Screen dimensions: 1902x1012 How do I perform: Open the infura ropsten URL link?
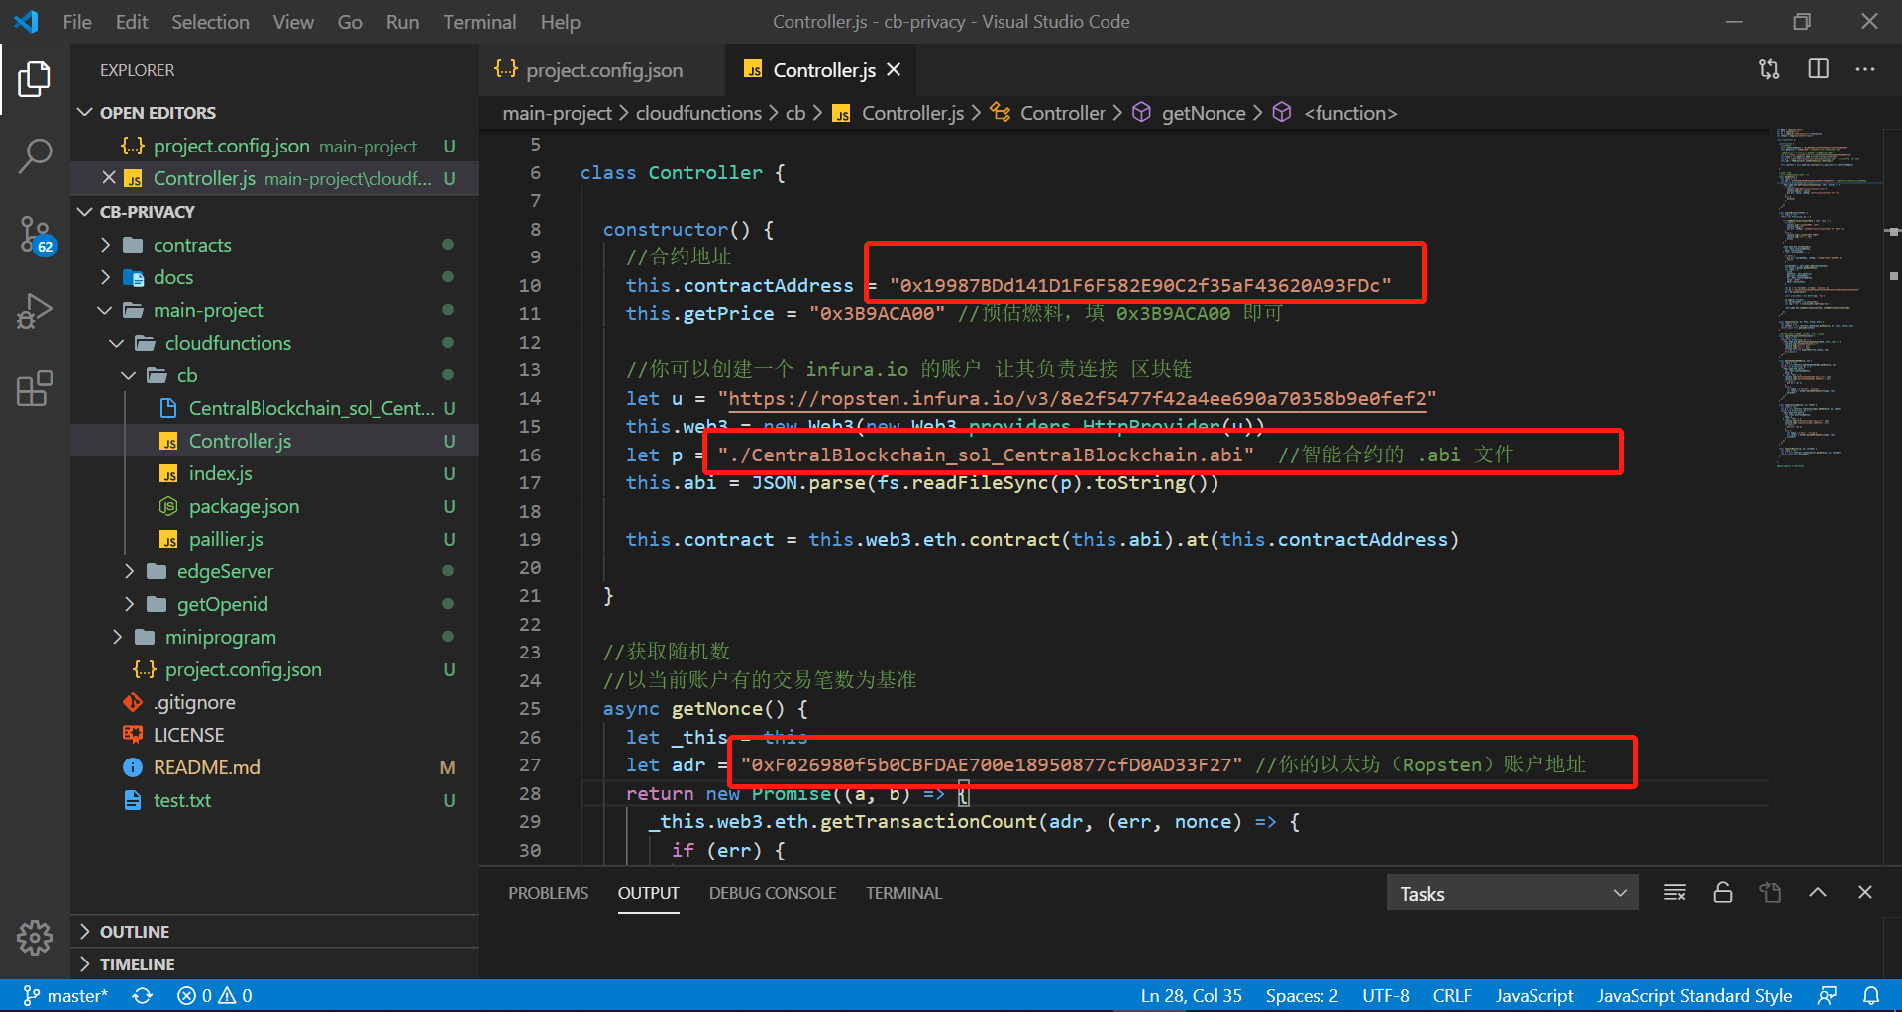coord(1077,398)
